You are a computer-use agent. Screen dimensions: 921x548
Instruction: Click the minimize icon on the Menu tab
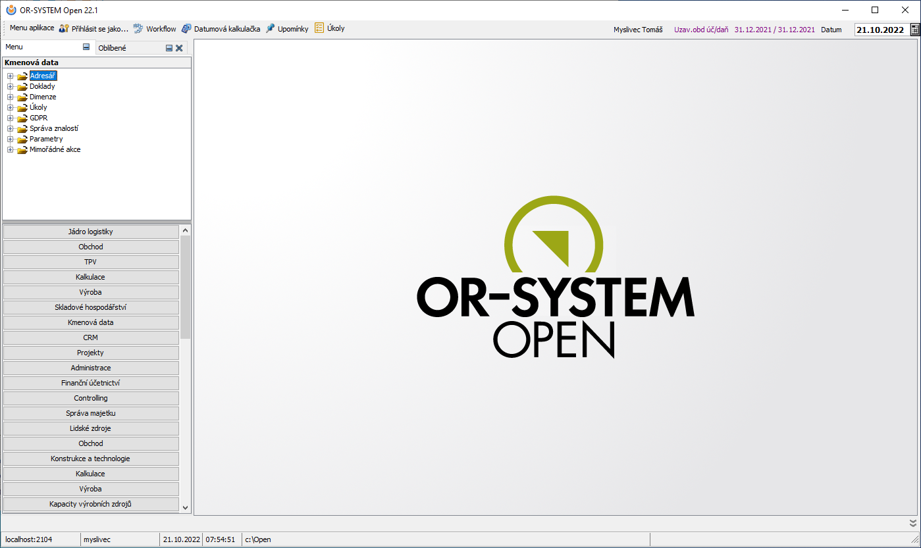86,47
